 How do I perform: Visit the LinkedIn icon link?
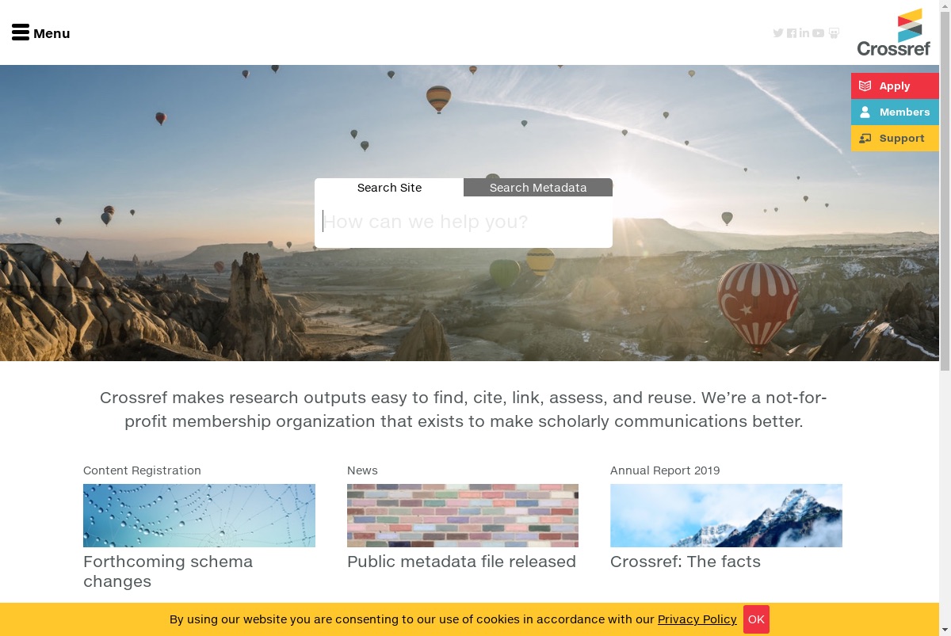(x=804, y=33)
